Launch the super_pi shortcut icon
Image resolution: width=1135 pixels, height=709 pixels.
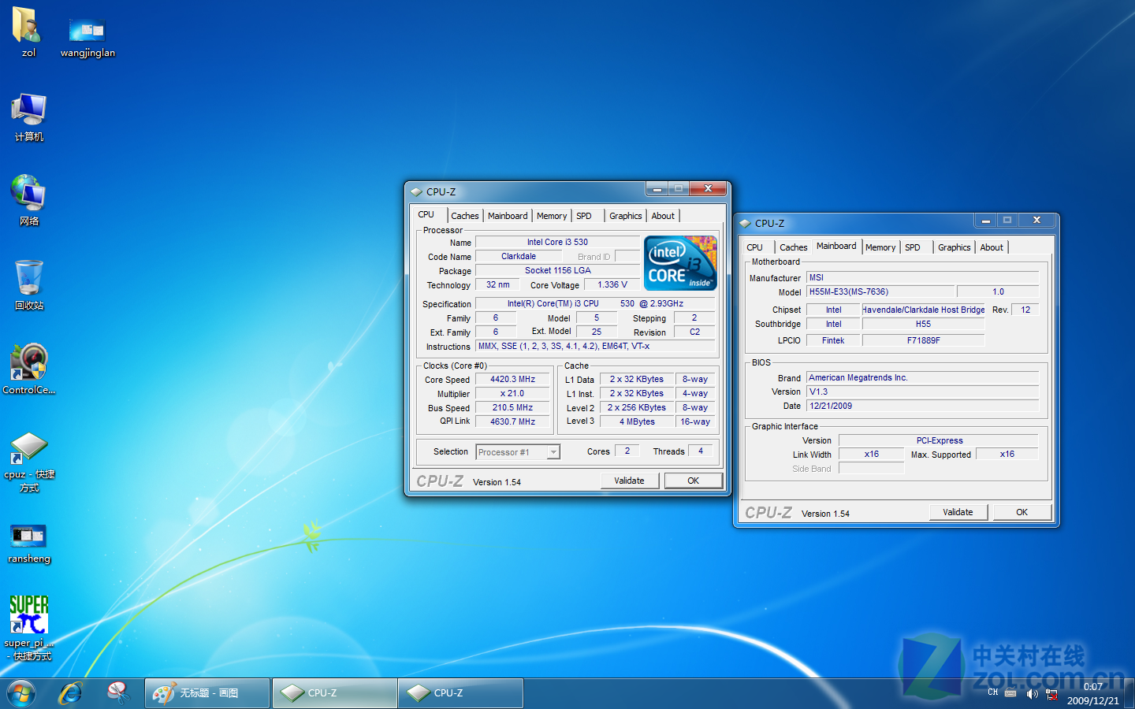click(x=29, y=628)
